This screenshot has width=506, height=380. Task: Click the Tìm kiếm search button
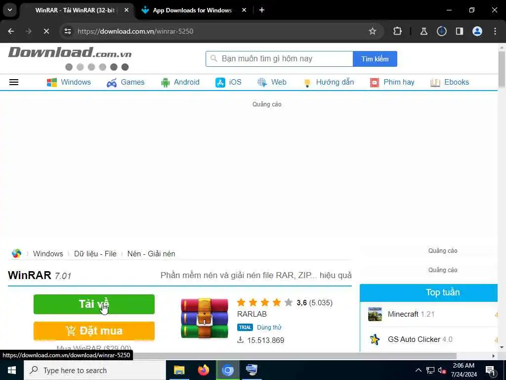pos(375,59)
